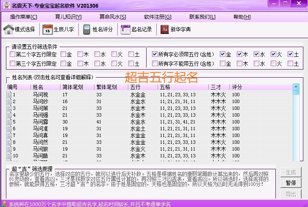Open the 算命风水[S] menu
The height and width of the screenshot is (207, 308).
[x=113, y=17]
